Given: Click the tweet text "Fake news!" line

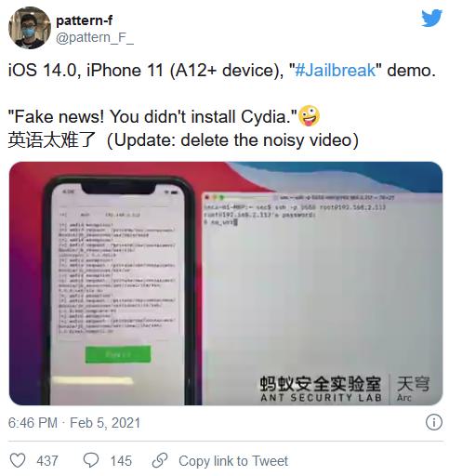Looking at the screenshot, I should [152, 116].
